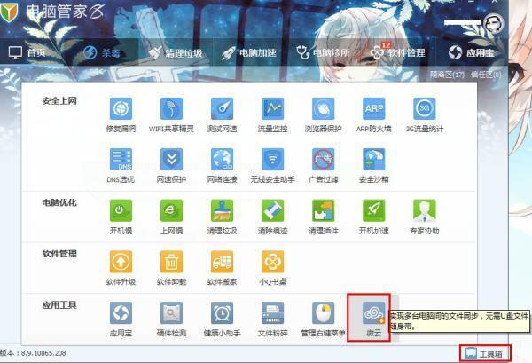
Task: Open ARP防火墙 firewall tool
Action: point(373,114)
